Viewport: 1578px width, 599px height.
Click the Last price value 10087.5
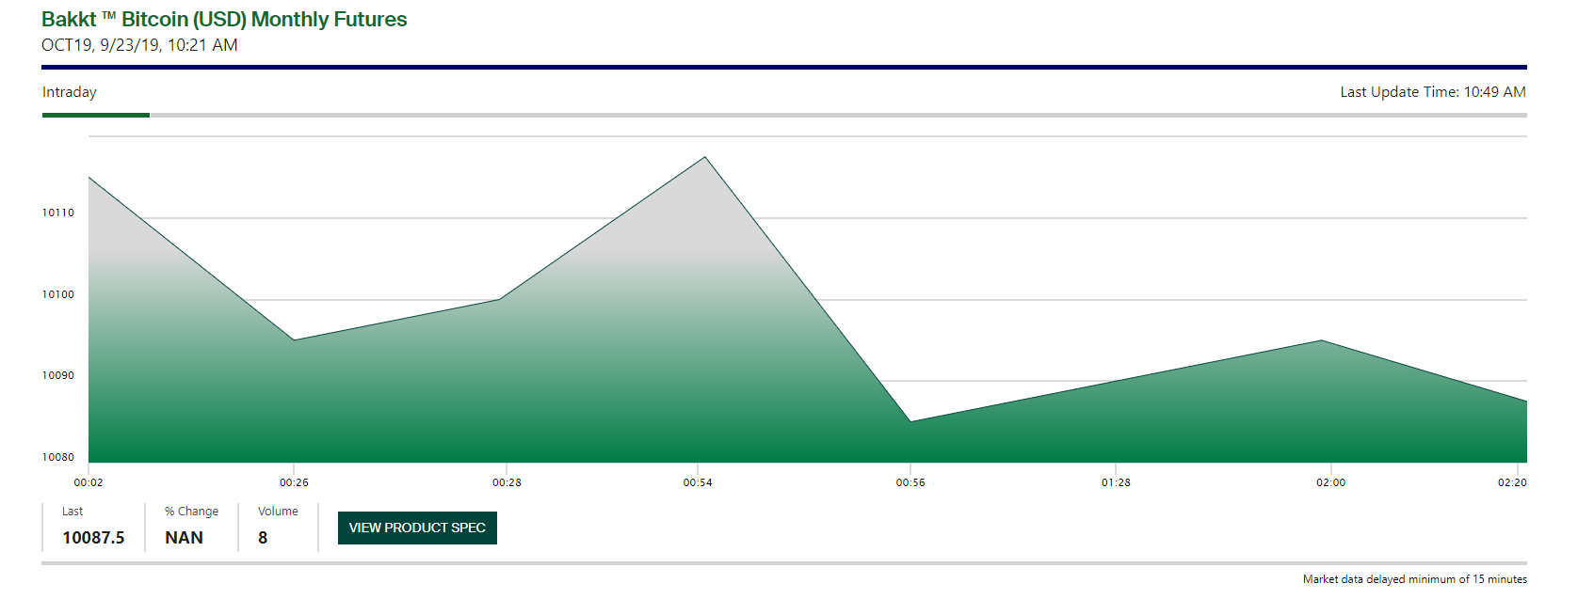coord(93,538)
